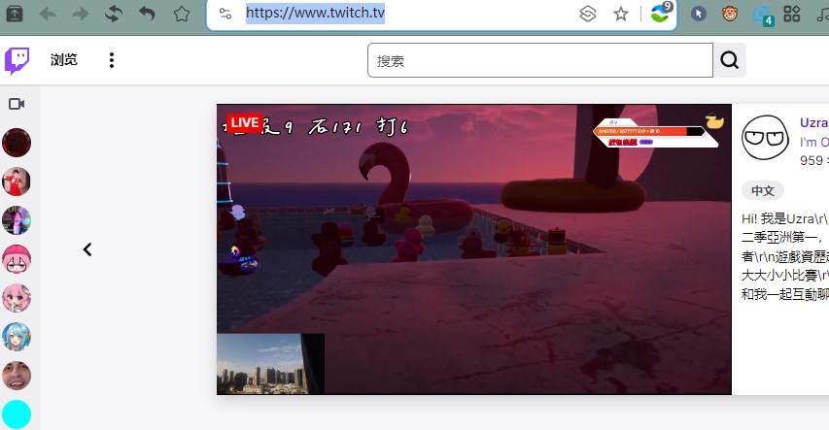The image size is (829, 430).
Task: Open the solid cyan channel avatar
Action: coord(17,414)
